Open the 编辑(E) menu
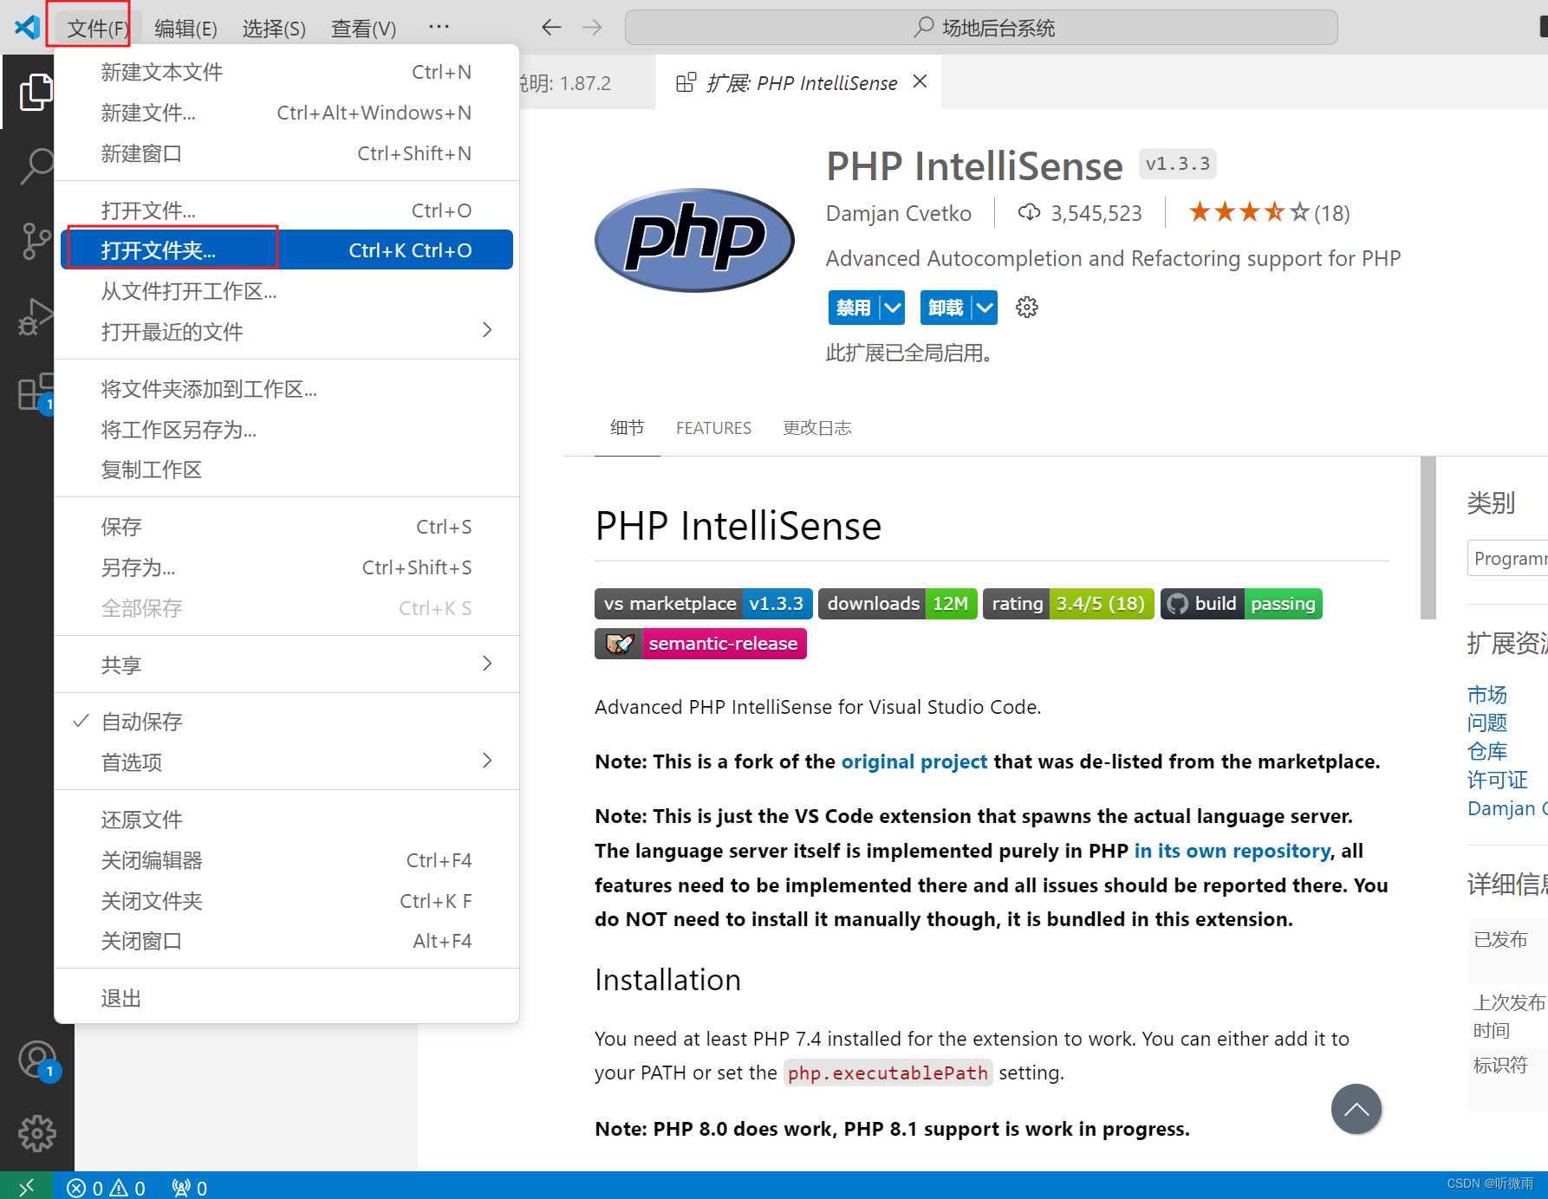The image size is (1548, 1199). (185, 29)
